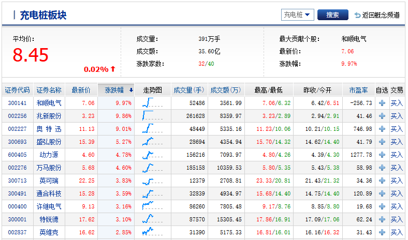The image size is (408, 240).
Task: Sort by 最新价 column header
Action: coord(81,90)
